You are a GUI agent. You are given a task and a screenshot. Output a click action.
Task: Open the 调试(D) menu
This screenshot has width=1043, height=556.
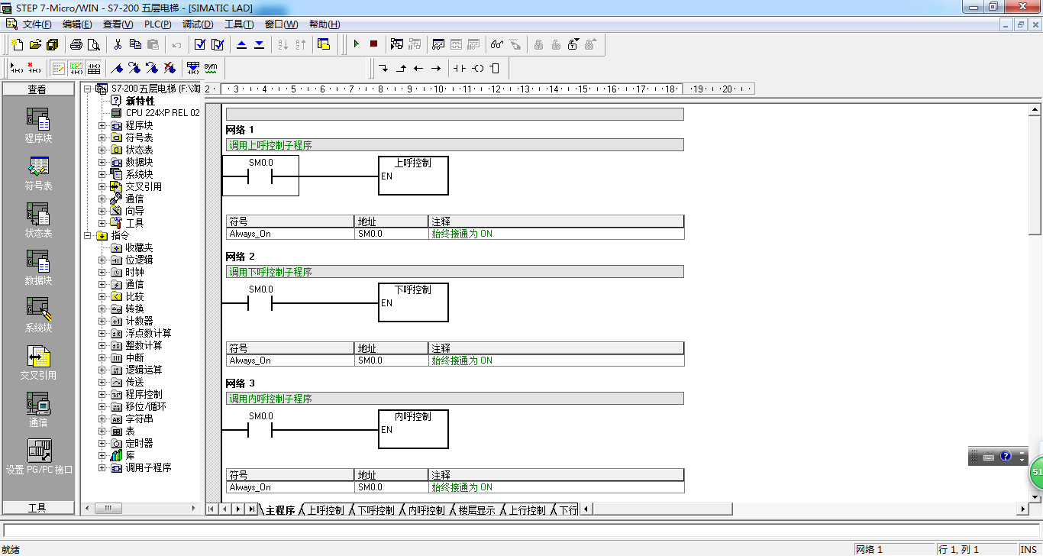198,24
